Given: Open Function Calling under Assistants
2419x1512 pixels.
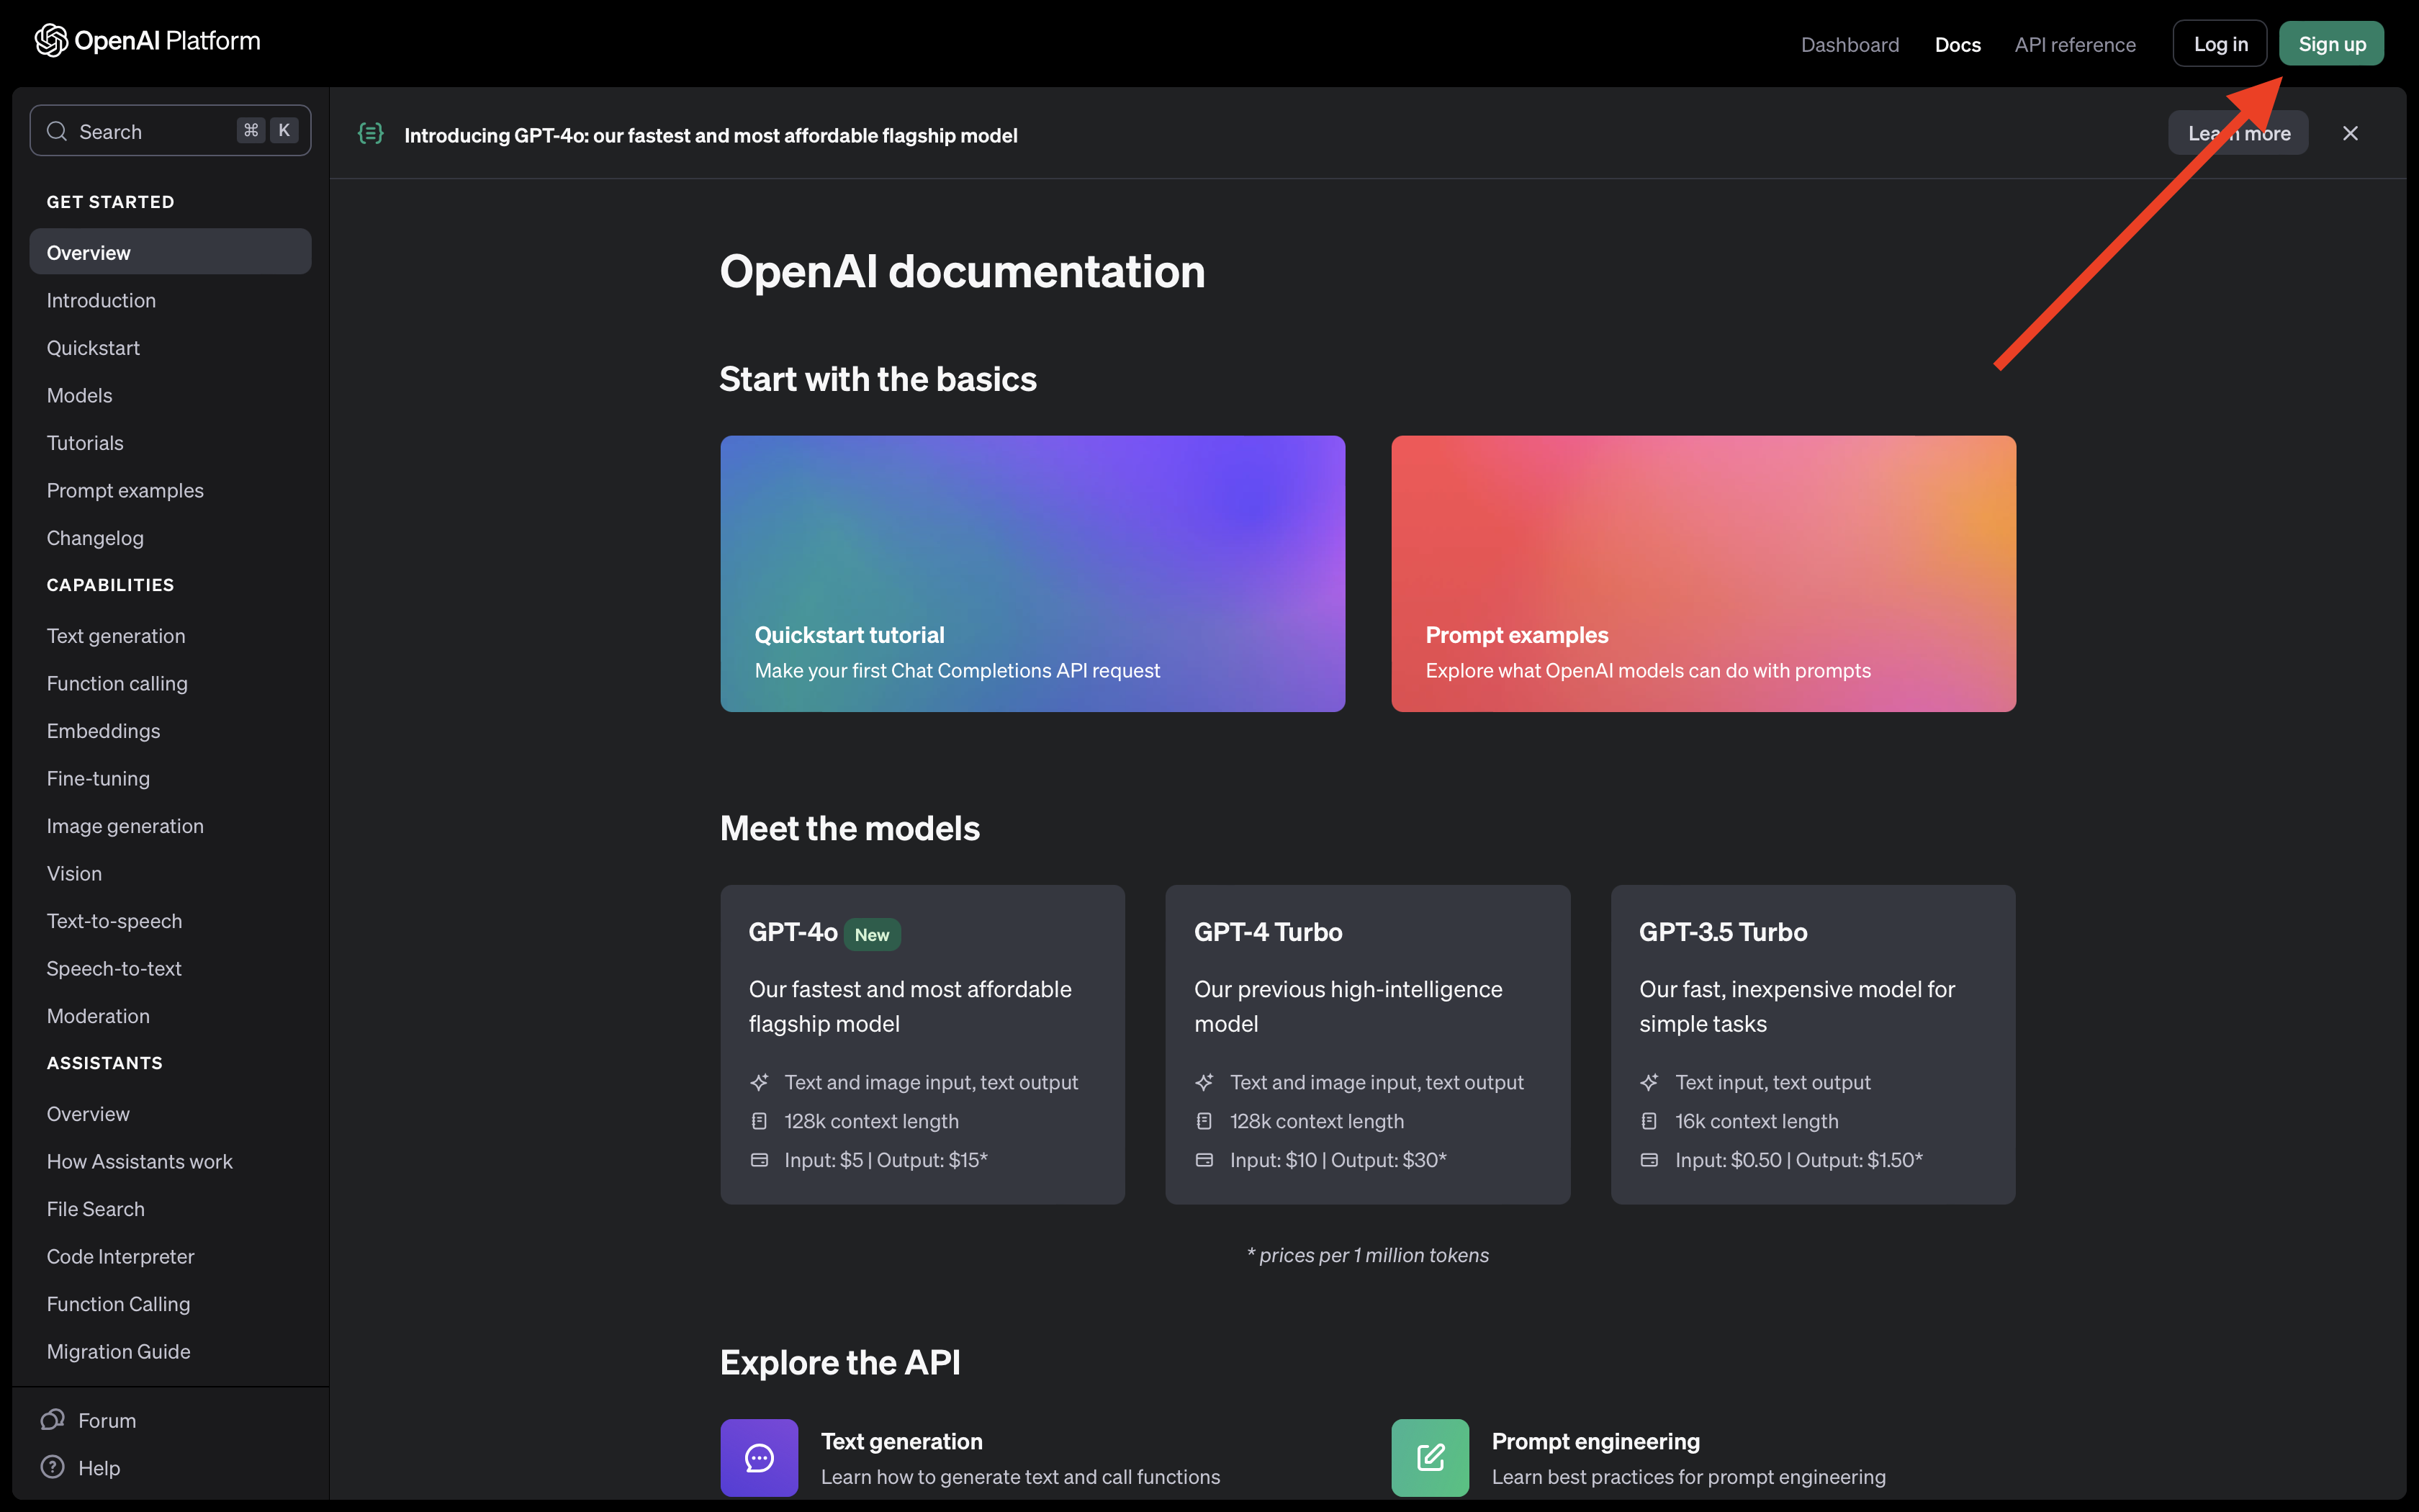Looking at the screenshot, I should (170, 1303).
